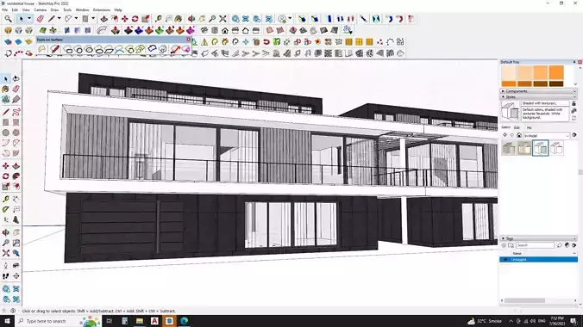Image resolution: width=583 pixels, height=327 pixels.
Task: Select Line on Surface in Tools on Surface
Action: (x=55, y=49)
